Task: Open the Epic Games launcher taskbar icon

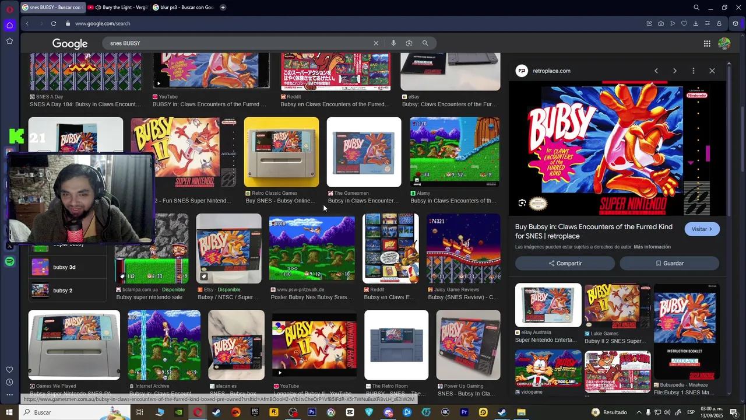Action: coord(255,412)
